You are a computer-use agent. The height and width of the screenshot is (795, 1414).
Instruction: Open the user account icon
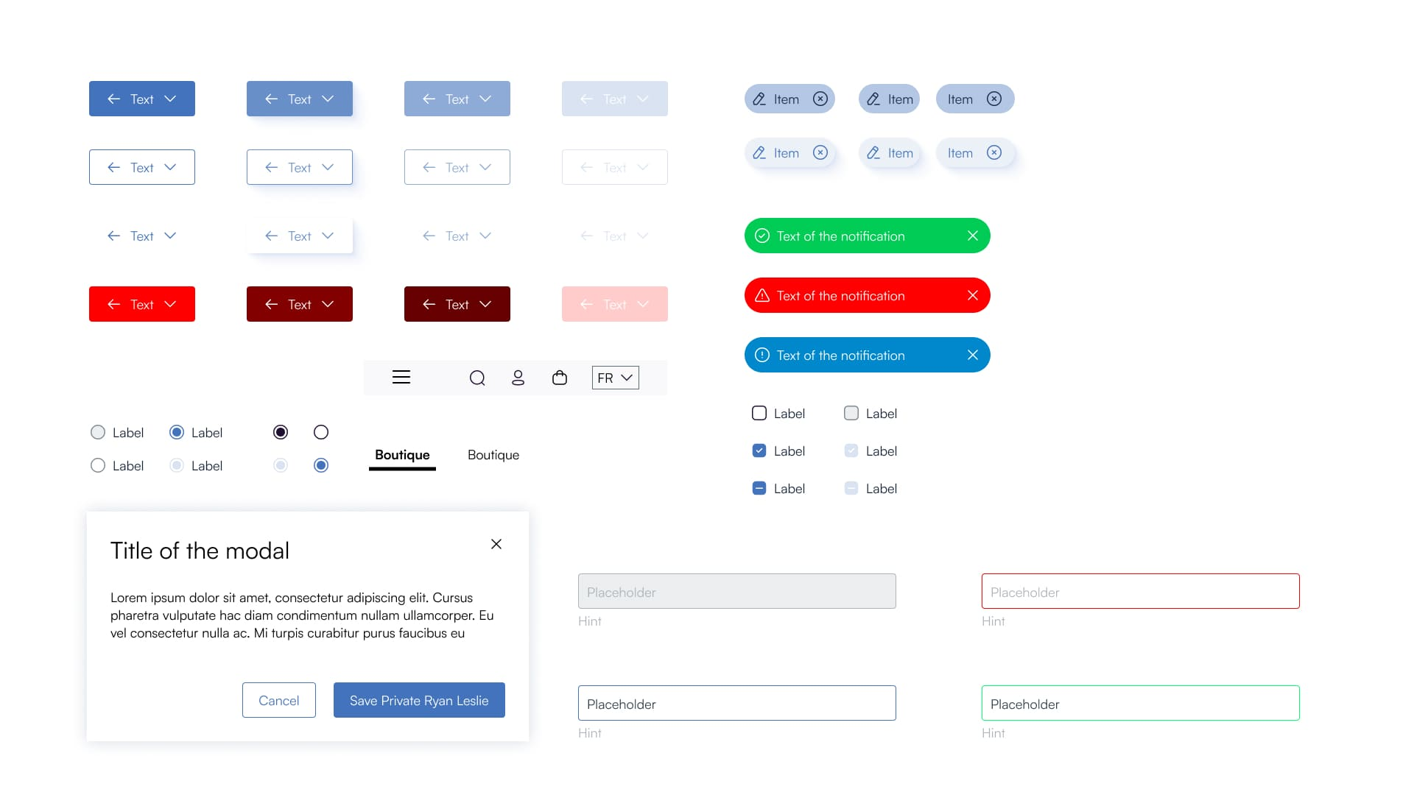[518, 378]
